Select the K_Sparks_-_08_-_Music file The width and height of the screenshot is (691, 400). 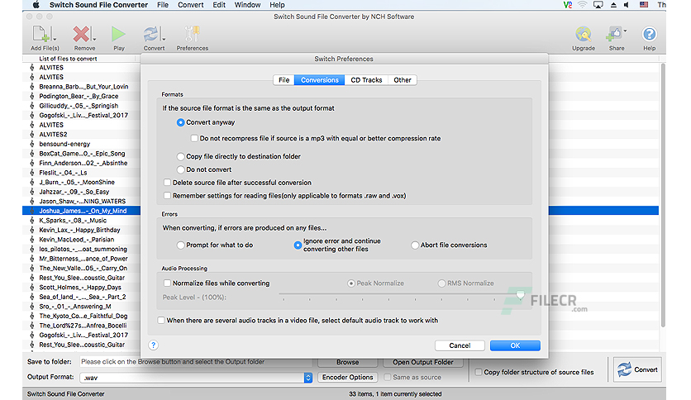81,221
